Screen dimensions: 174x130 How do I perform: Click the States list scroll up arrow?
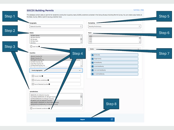(81, 36)
